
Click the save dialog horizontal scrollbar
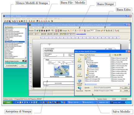click(x=107, y=84)
